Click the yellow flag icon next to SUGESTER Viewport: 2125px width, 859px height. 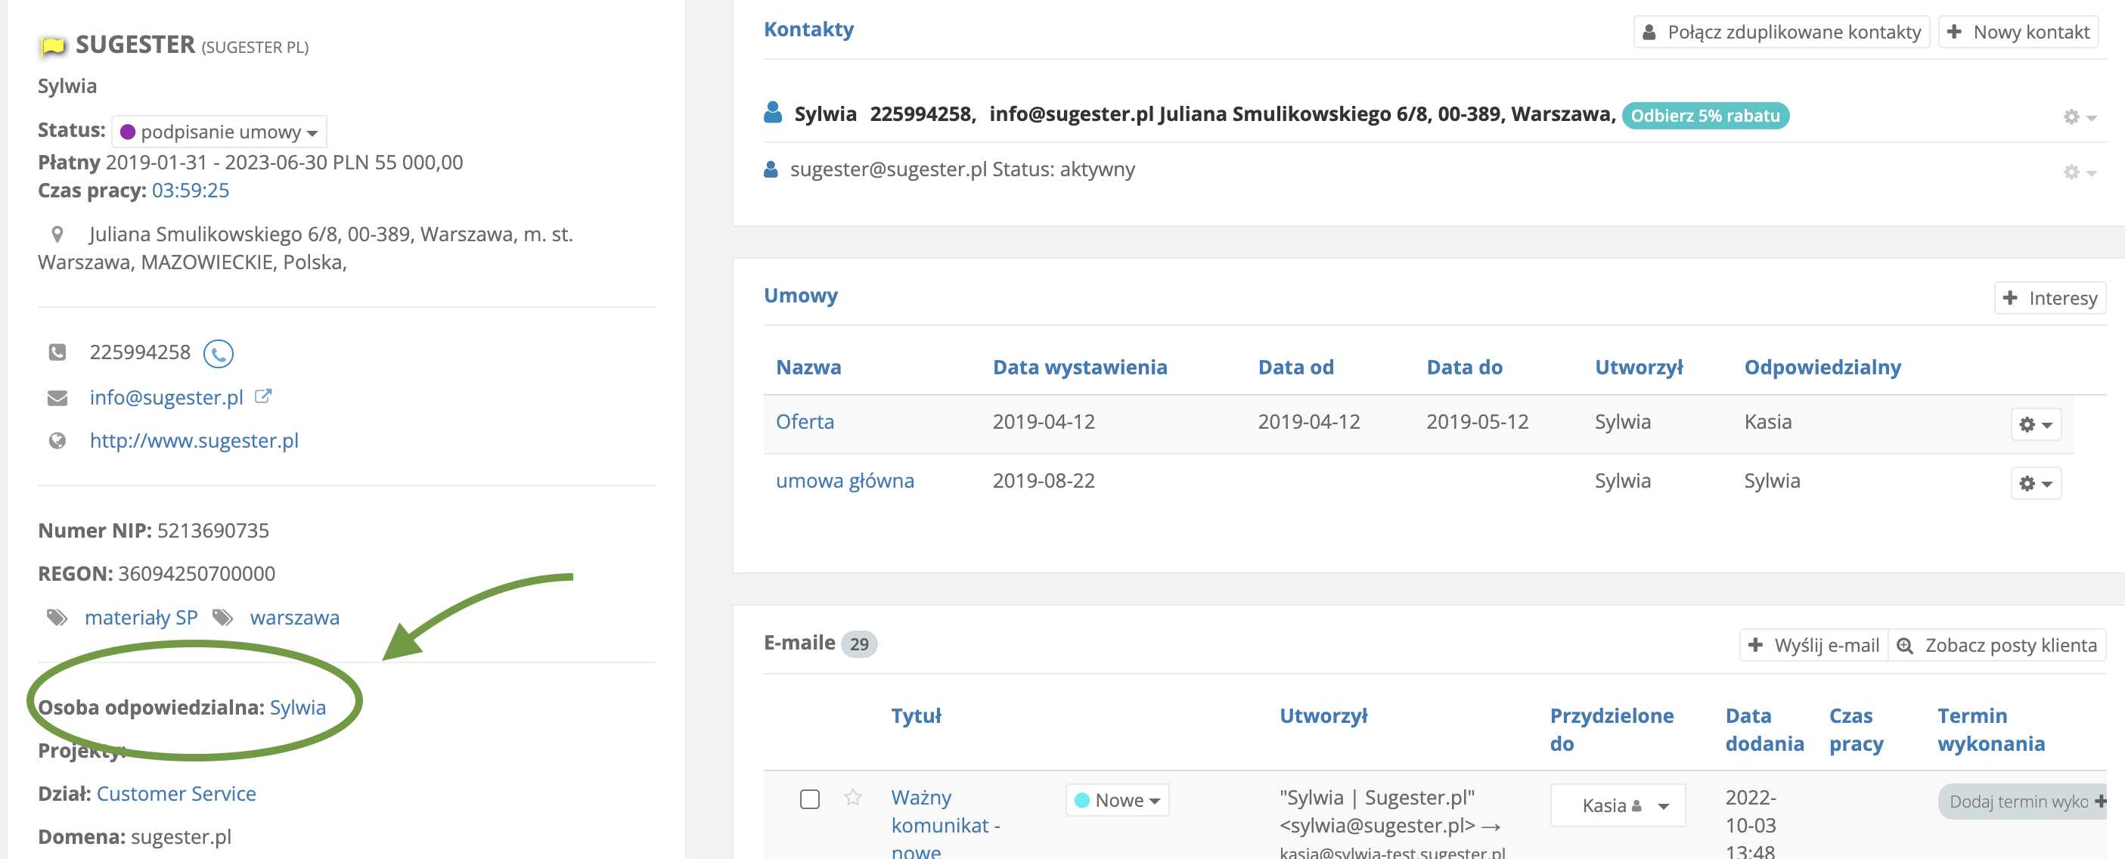pos(53,45)
